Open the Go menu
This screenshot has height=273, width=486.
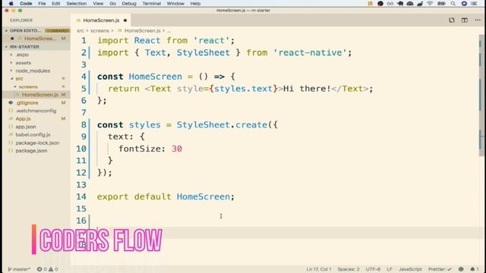(112, 3)
